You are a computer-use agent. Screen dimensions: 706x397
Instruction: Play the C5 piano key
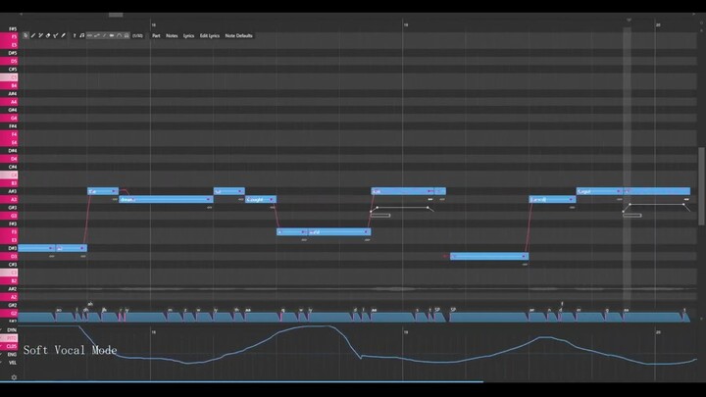point(9,77)
